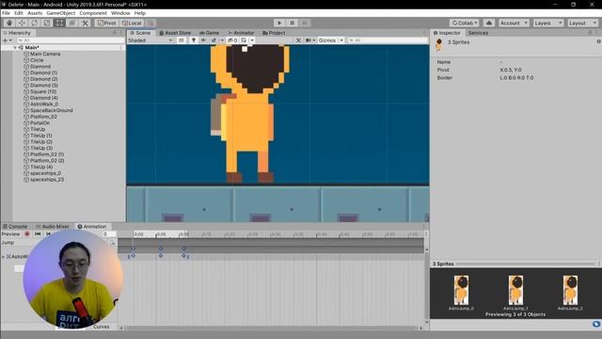This screenshot has height=339, width=602.
Task: Open the Layers dropdown
Action: point(547,23)
